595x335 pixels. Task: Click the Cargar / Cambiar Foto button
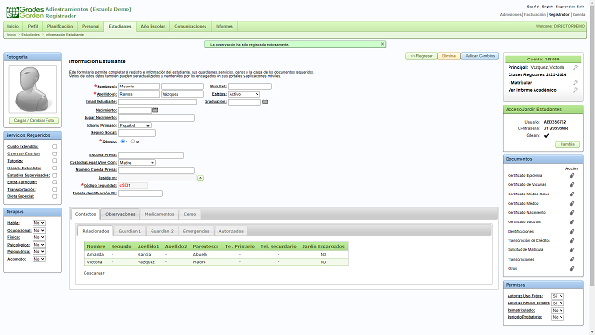click(x=33, y=120)
